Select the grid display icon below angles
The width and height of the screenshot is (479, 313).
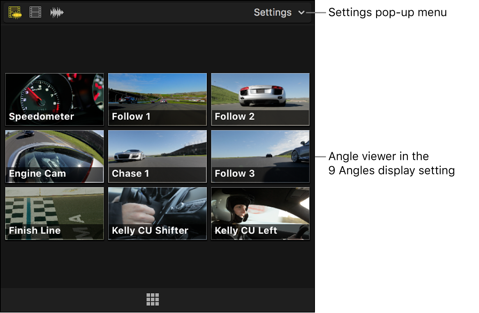[153, 299]
